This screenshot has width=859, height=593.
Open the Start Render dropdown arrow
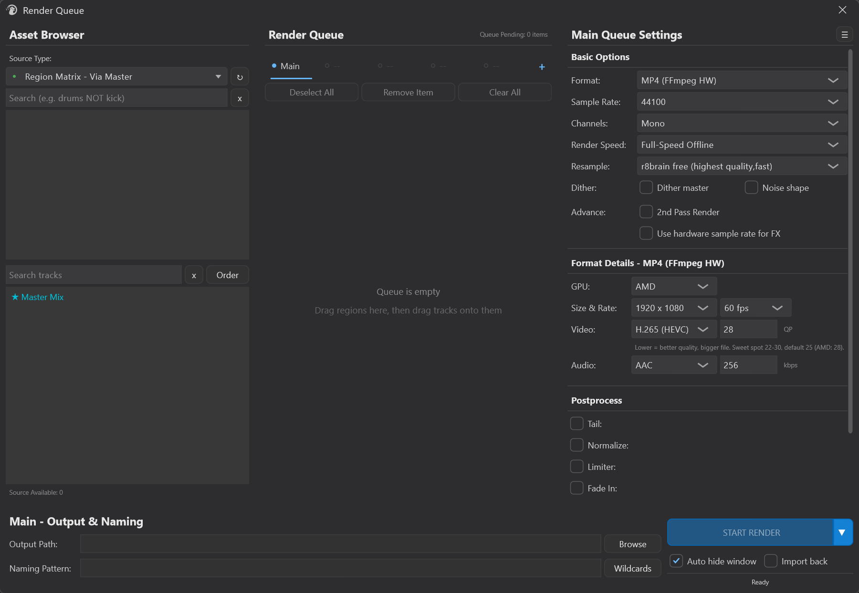click(842, 532)
